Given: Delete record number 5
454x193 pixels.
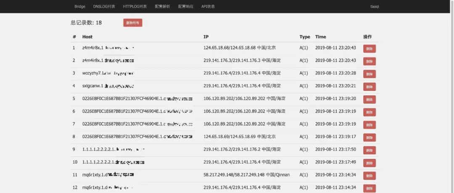Looking at the screenshot, I should pos(370,99).
